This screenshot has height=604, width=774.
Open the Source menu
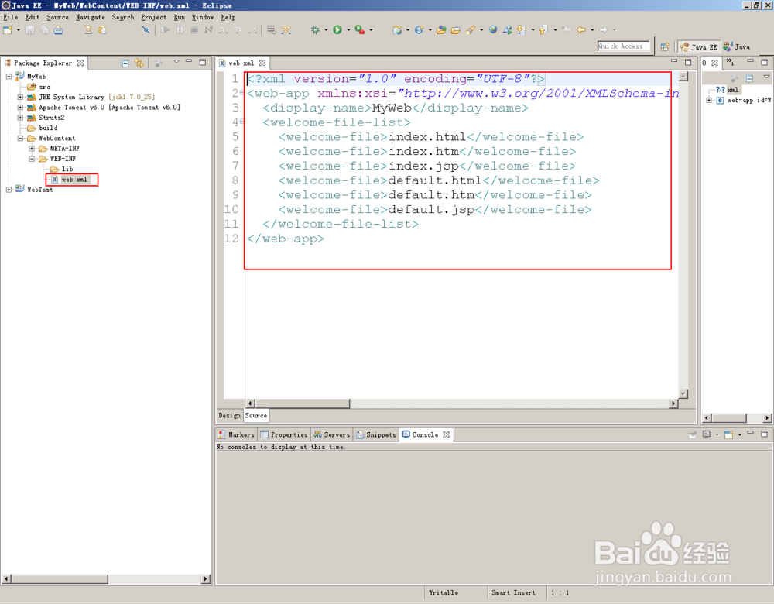click(x=58, y=17)
